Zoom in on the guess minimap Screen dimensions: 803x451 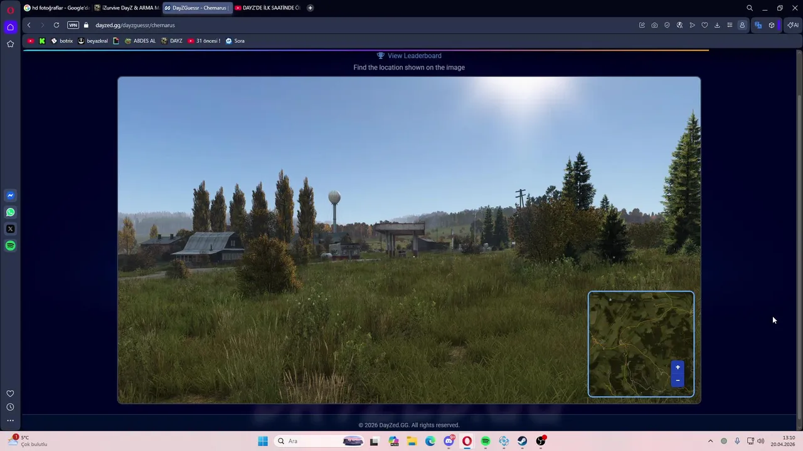point(678,367)
